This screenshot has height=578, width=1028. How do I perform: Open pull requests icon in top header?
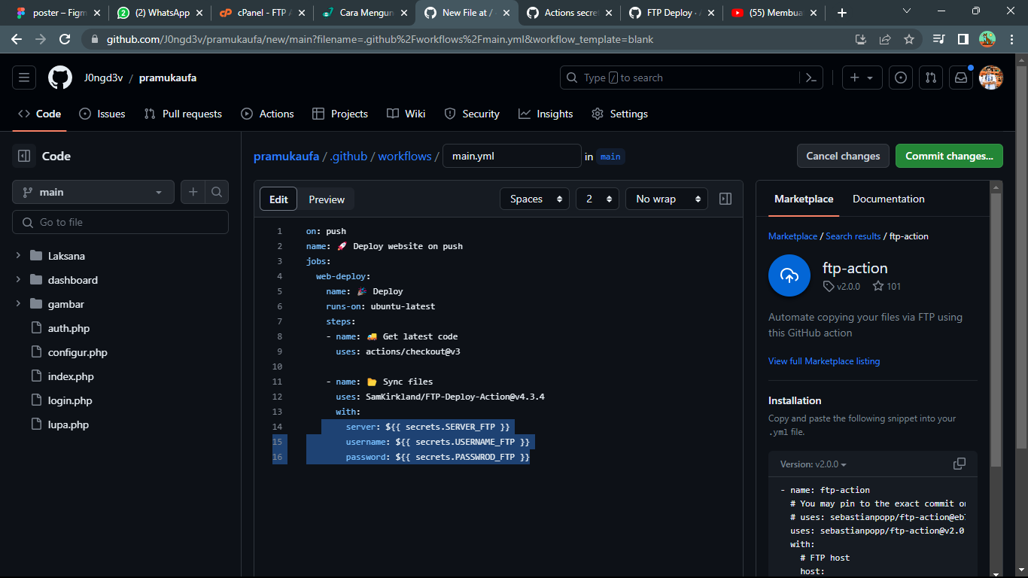(931, 78)
